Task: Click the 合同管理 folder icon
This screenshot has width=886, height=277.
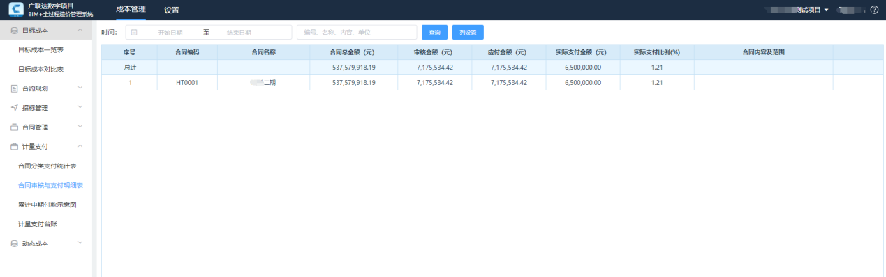Action: pyautogui.click(x=14, y=127)
